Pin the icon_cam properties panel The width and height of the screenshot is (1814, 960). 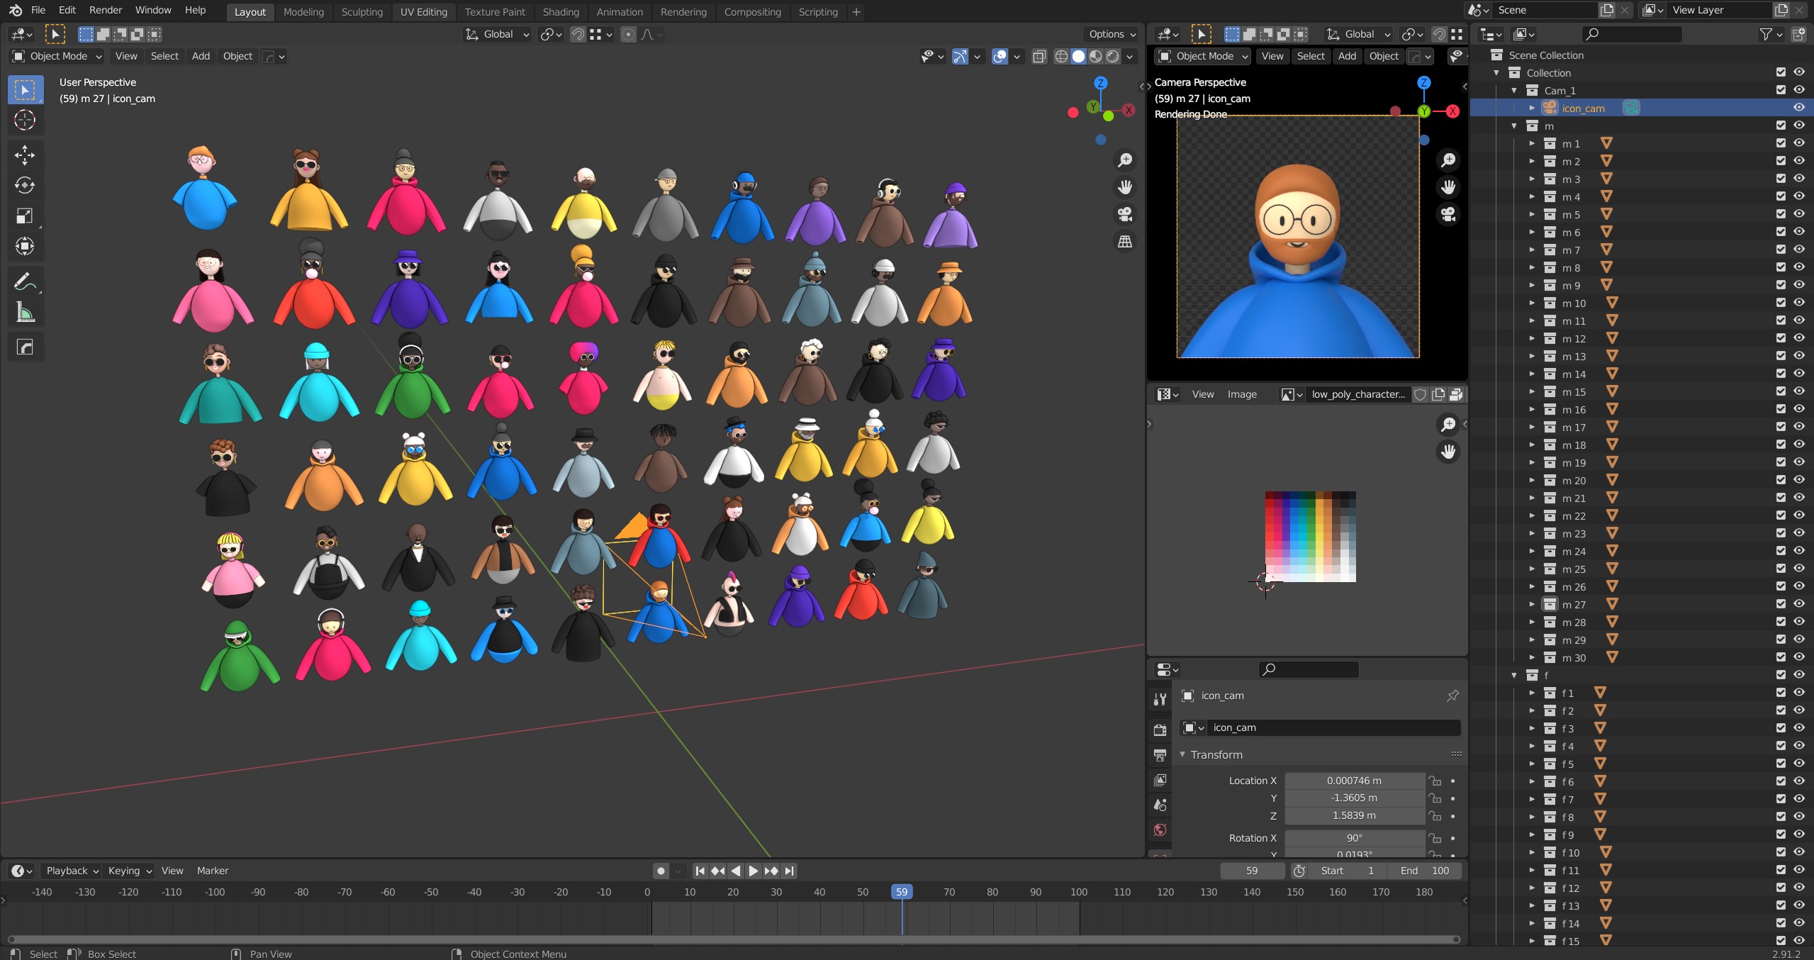(1452, 696)
